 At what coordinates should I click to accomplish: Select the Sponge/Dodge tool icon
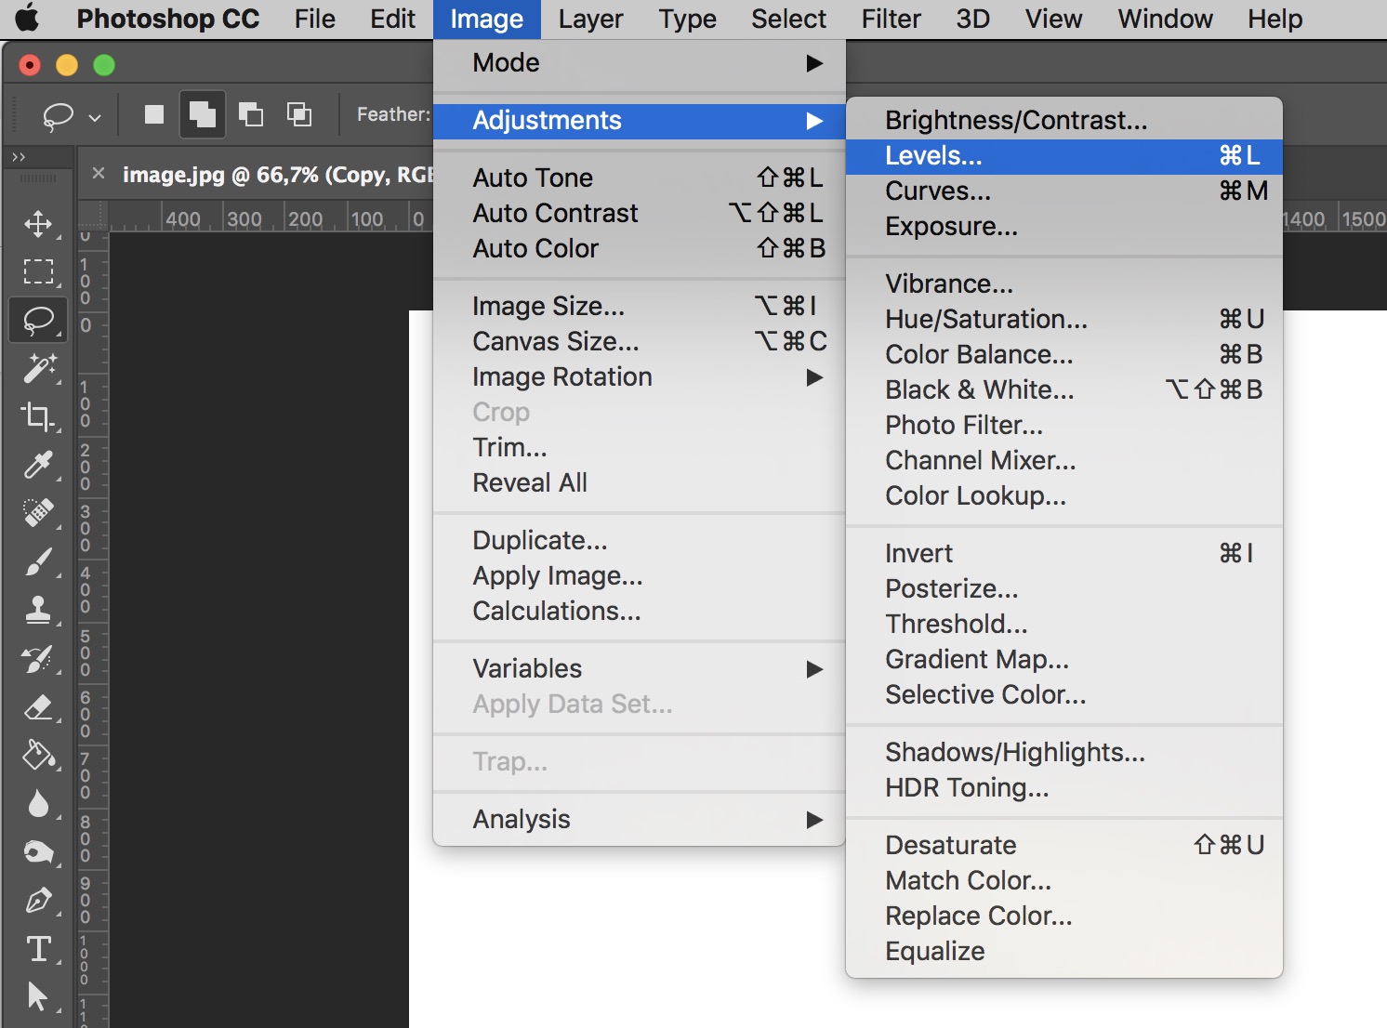point(38,852)
